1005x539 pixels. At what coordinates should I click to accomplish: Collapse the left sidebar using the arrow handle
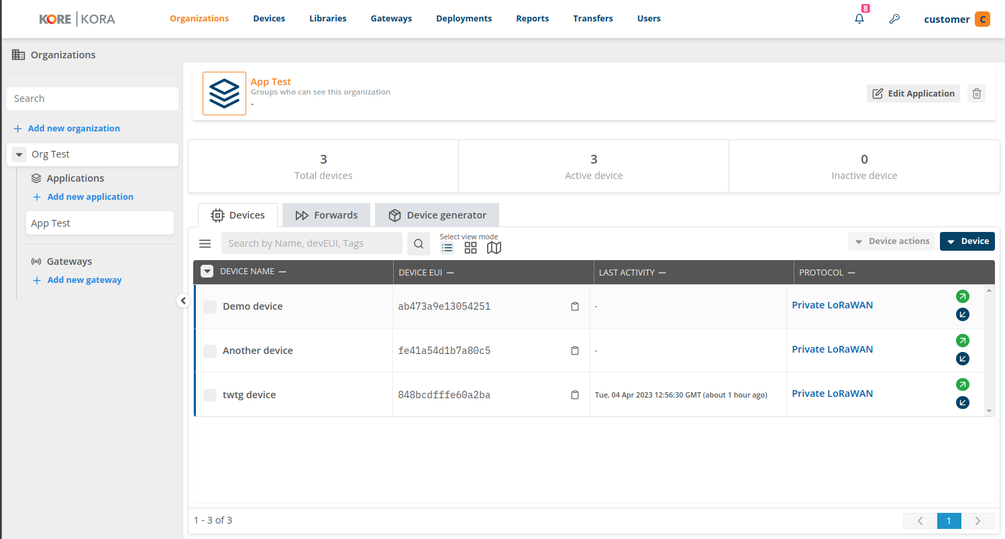pyautogui.click(x=183, y=300)
